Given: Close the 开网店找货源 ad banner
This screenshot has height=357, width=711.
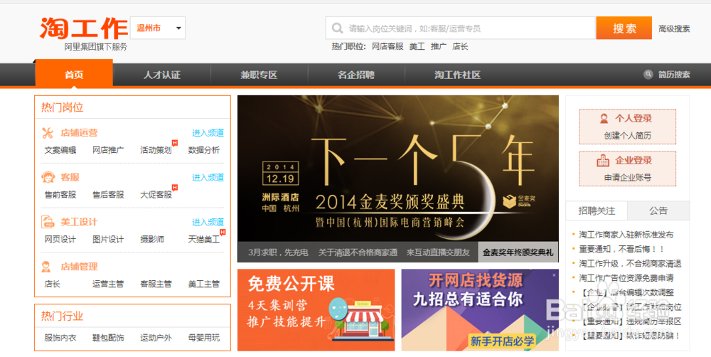Looking at the screenshot, I should 554,275.
